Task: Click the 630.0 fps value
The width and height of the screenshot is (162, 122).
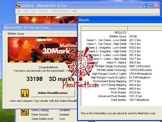Action: pos(135,48)
